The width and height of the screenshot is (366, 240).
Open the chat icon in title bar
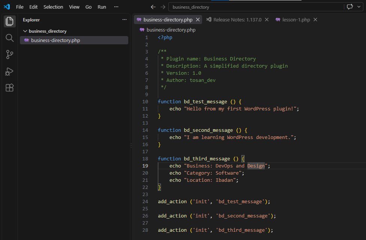tap(349, 7)
